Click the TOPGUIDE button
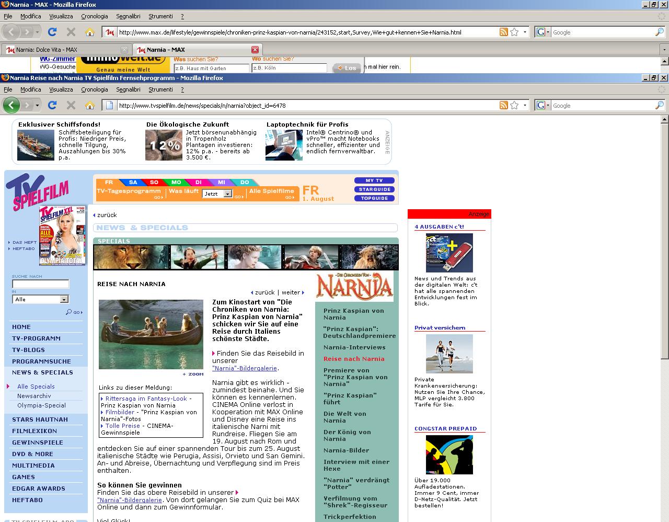The width and height of the screenshot is (669, 522). (x=374, y=198)
